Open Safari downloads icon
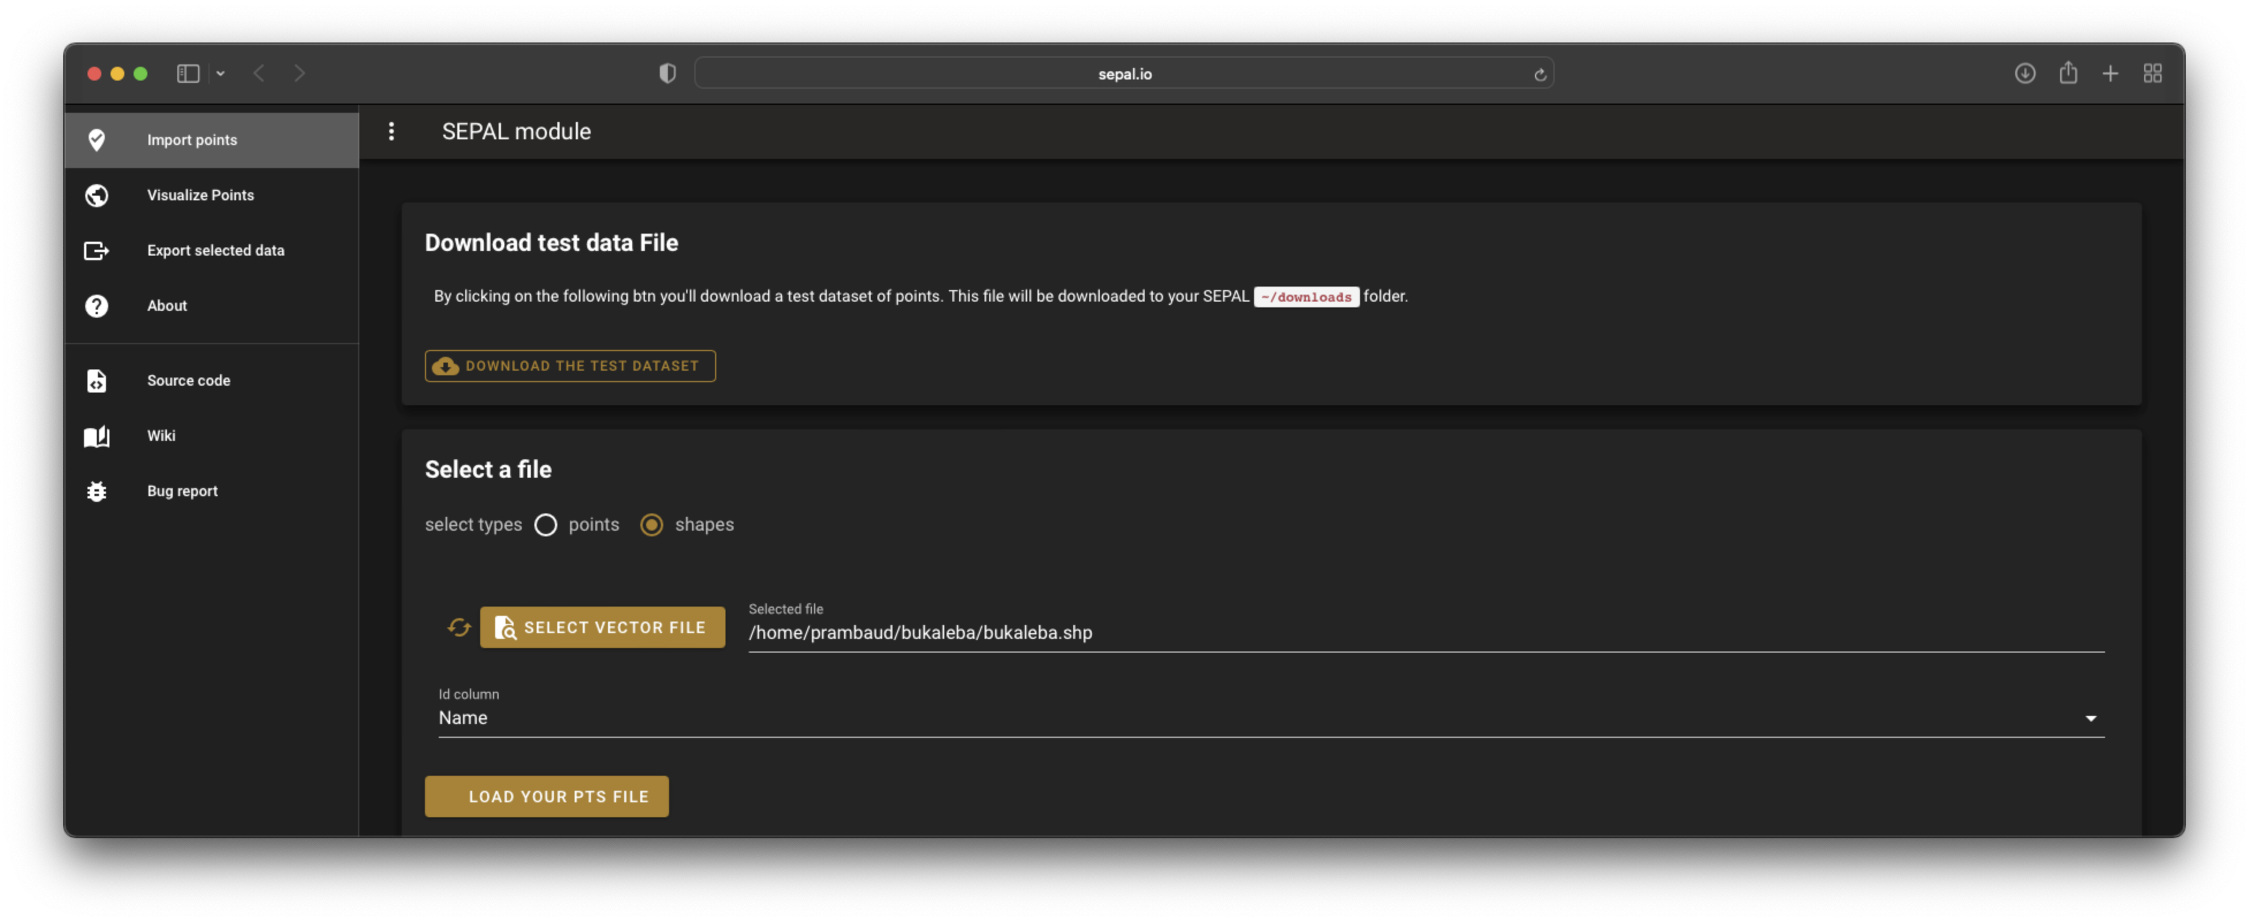Screen dimensions: 2249x922 pyautogui.click(x=2024, y=73)
